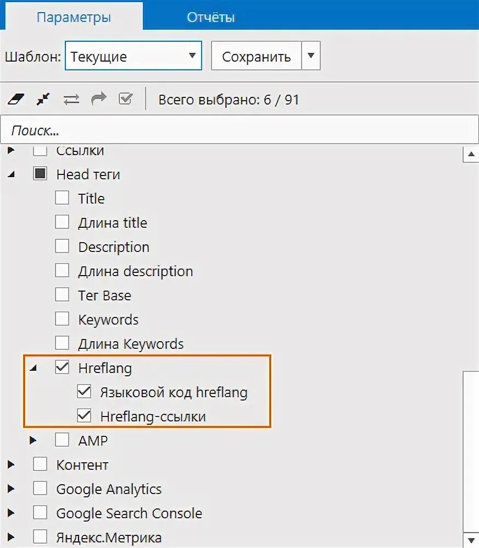Expand the AMP section
Screen dimensions: 479x548
pos(34,440)
